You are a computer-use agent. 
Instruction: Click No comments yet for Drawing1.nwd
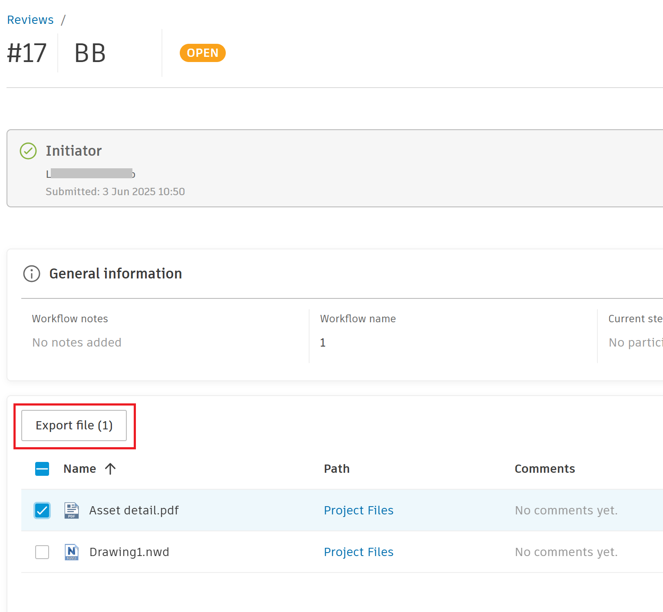click(x=566, y=552)
